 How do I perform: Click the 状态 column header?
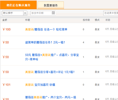pyautogui.click(x=108, y=20)
